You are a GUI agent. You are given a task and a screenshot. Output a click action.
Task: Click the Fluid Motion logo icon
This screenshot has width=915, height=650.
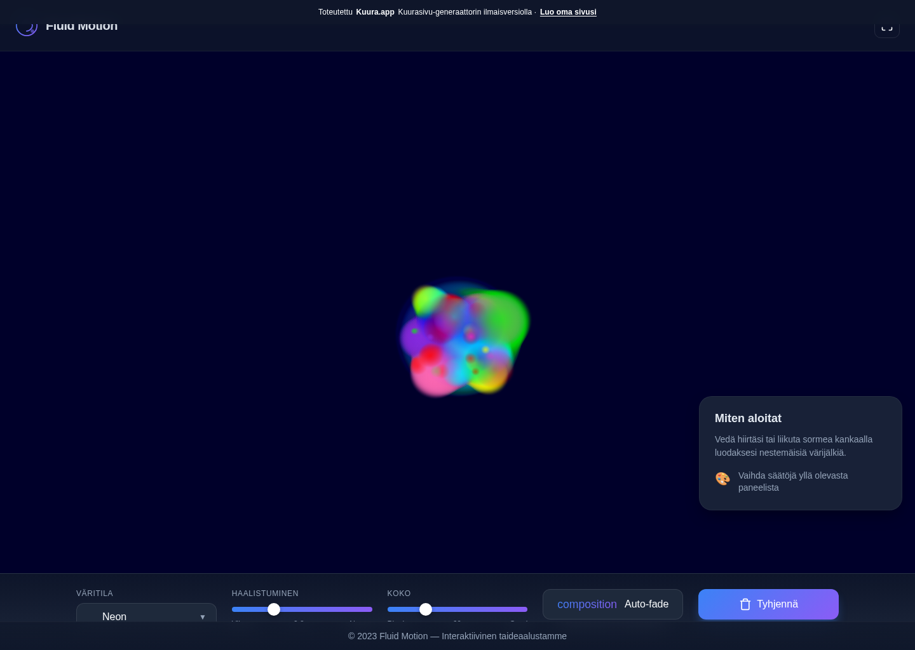click(x=27, y=28)
